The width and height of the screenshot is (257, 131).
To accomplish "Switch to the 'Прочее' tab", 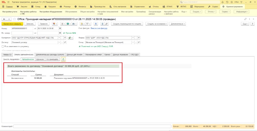I will [108, 55].
